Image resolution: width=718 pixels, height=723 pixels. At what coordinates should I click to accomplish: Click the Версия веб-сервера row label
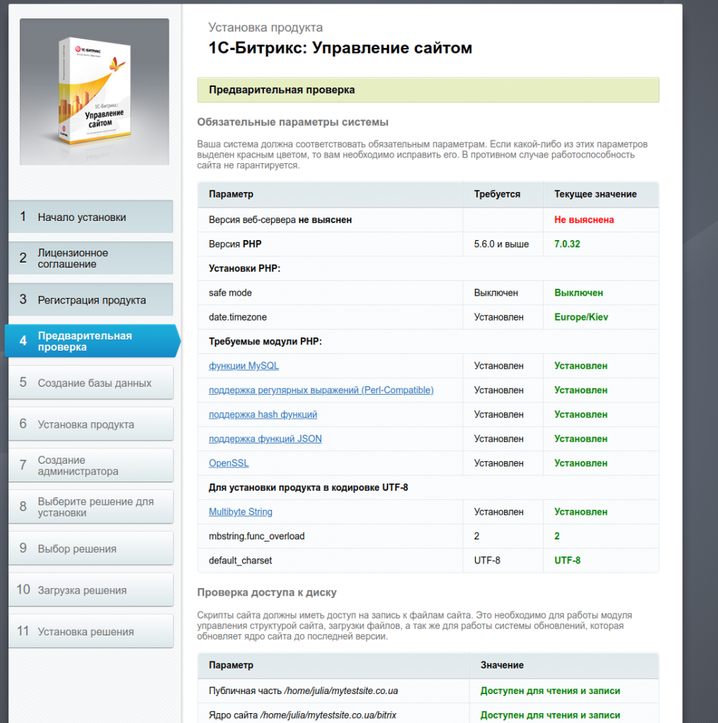(x=280, y=220)
